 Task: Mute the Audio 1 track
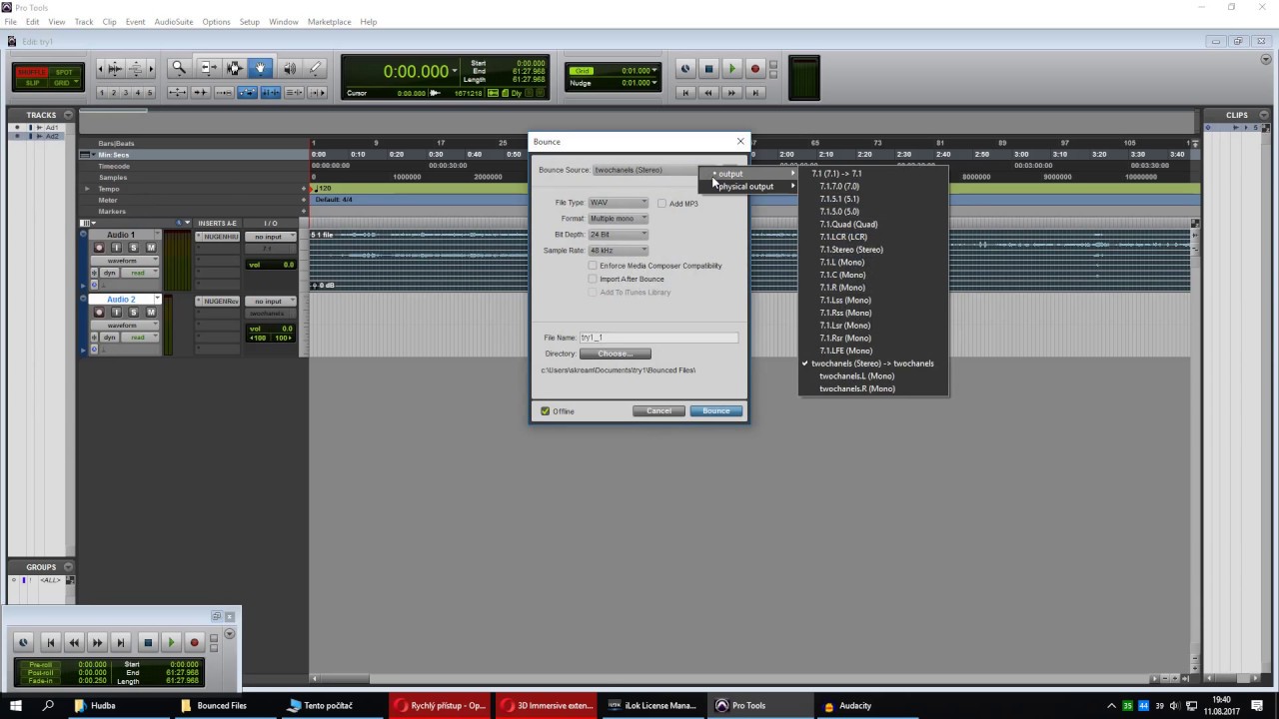click(x=151, y=248)
